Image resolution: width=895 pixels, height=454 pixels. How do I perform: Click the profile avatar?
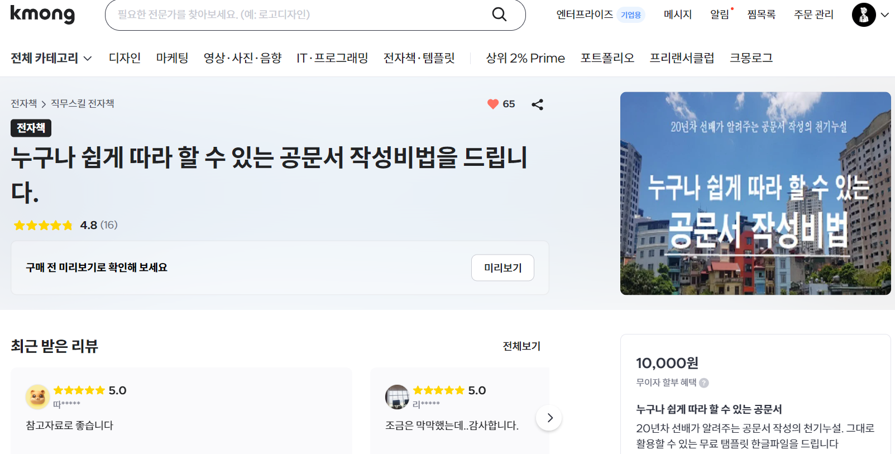(x=864, y=15)
